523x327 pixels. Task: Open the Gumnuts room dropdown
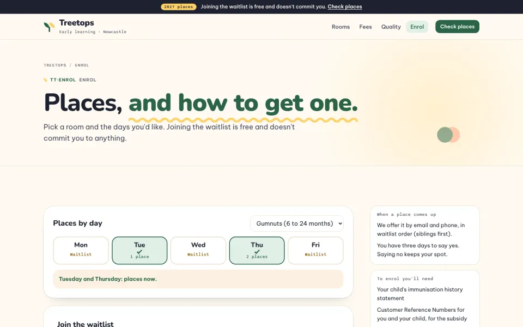(x=296, y=223)
